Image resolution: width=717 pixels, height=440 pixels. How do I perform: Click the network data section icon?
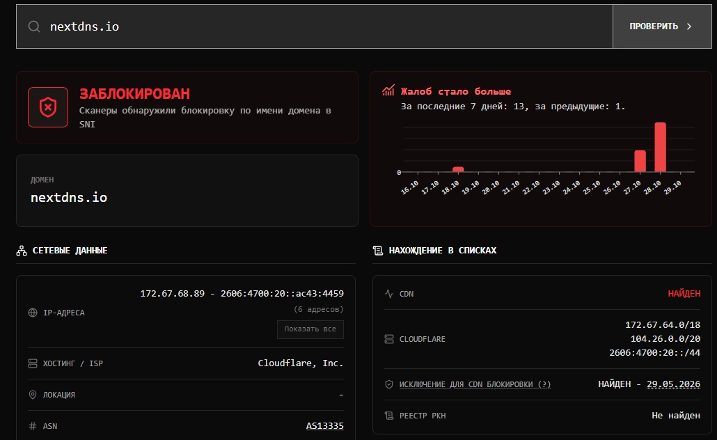point(22,251)
